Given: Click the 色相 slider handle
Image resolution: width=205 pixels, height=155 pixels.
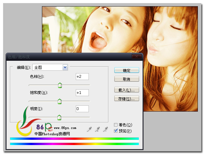Looking at the screenshot, I should [60, 85].
